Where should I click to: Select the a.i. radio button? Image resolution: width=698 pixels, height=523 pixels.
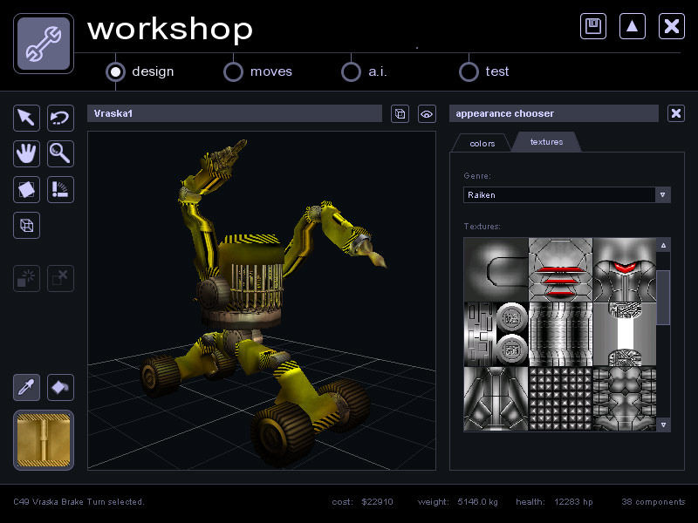pyautogui.click(x=351, y=71)
